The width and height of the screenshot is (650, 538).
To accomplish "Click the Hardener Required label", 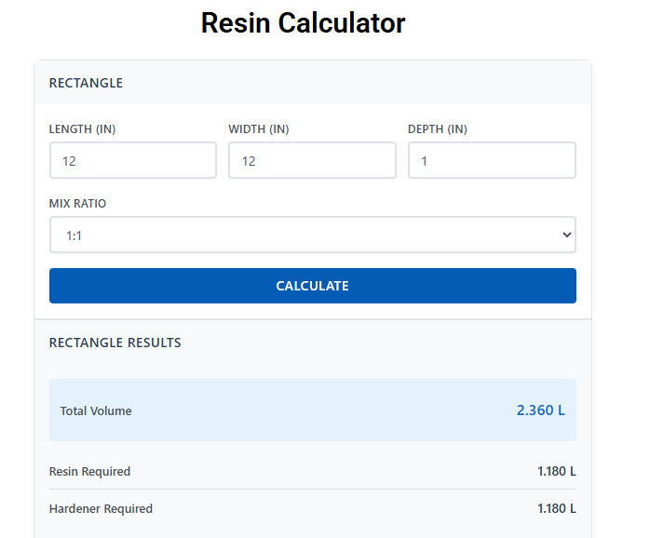I will coord(101,509).
